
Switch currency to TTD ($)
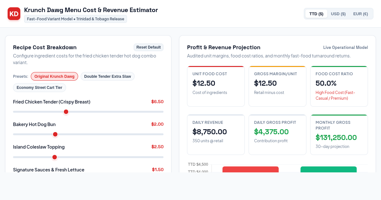pyautogui.click(x=316, y=14)
